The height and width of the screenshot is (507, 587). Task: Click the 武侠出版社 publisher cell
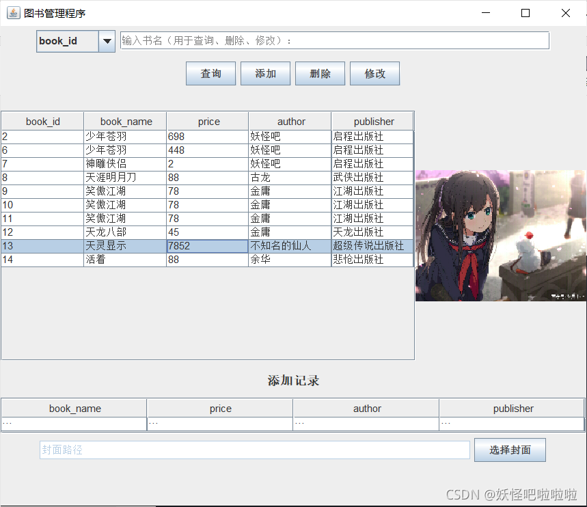tap(372, 178)
